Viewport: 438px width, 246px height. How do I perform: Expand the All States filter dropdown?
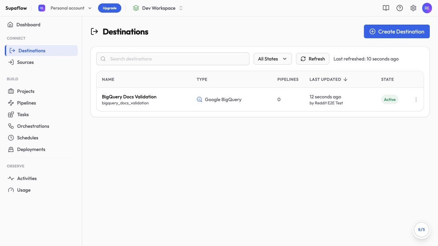tap(272, 59)
